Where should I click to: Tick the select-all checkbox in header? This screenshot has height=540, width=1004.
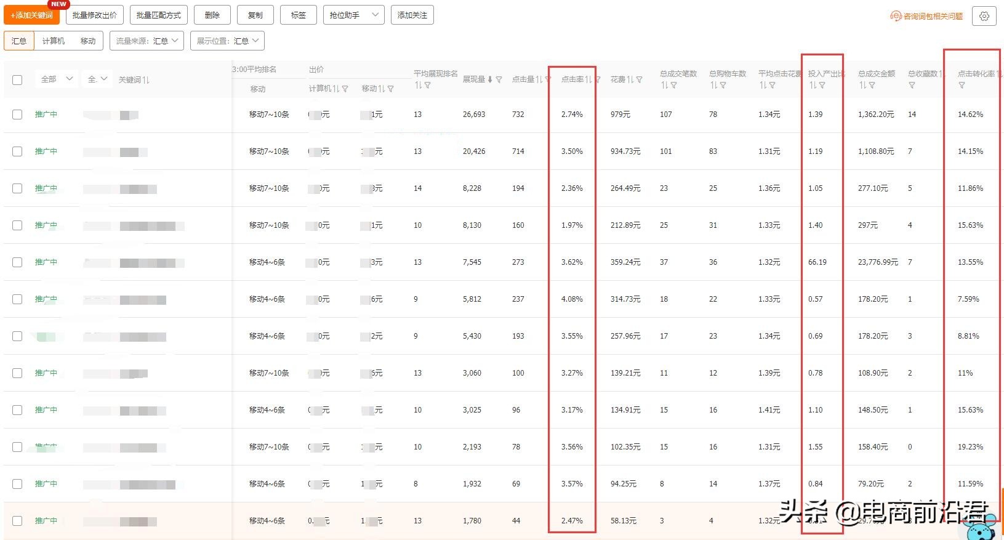[x=17, y=79]
